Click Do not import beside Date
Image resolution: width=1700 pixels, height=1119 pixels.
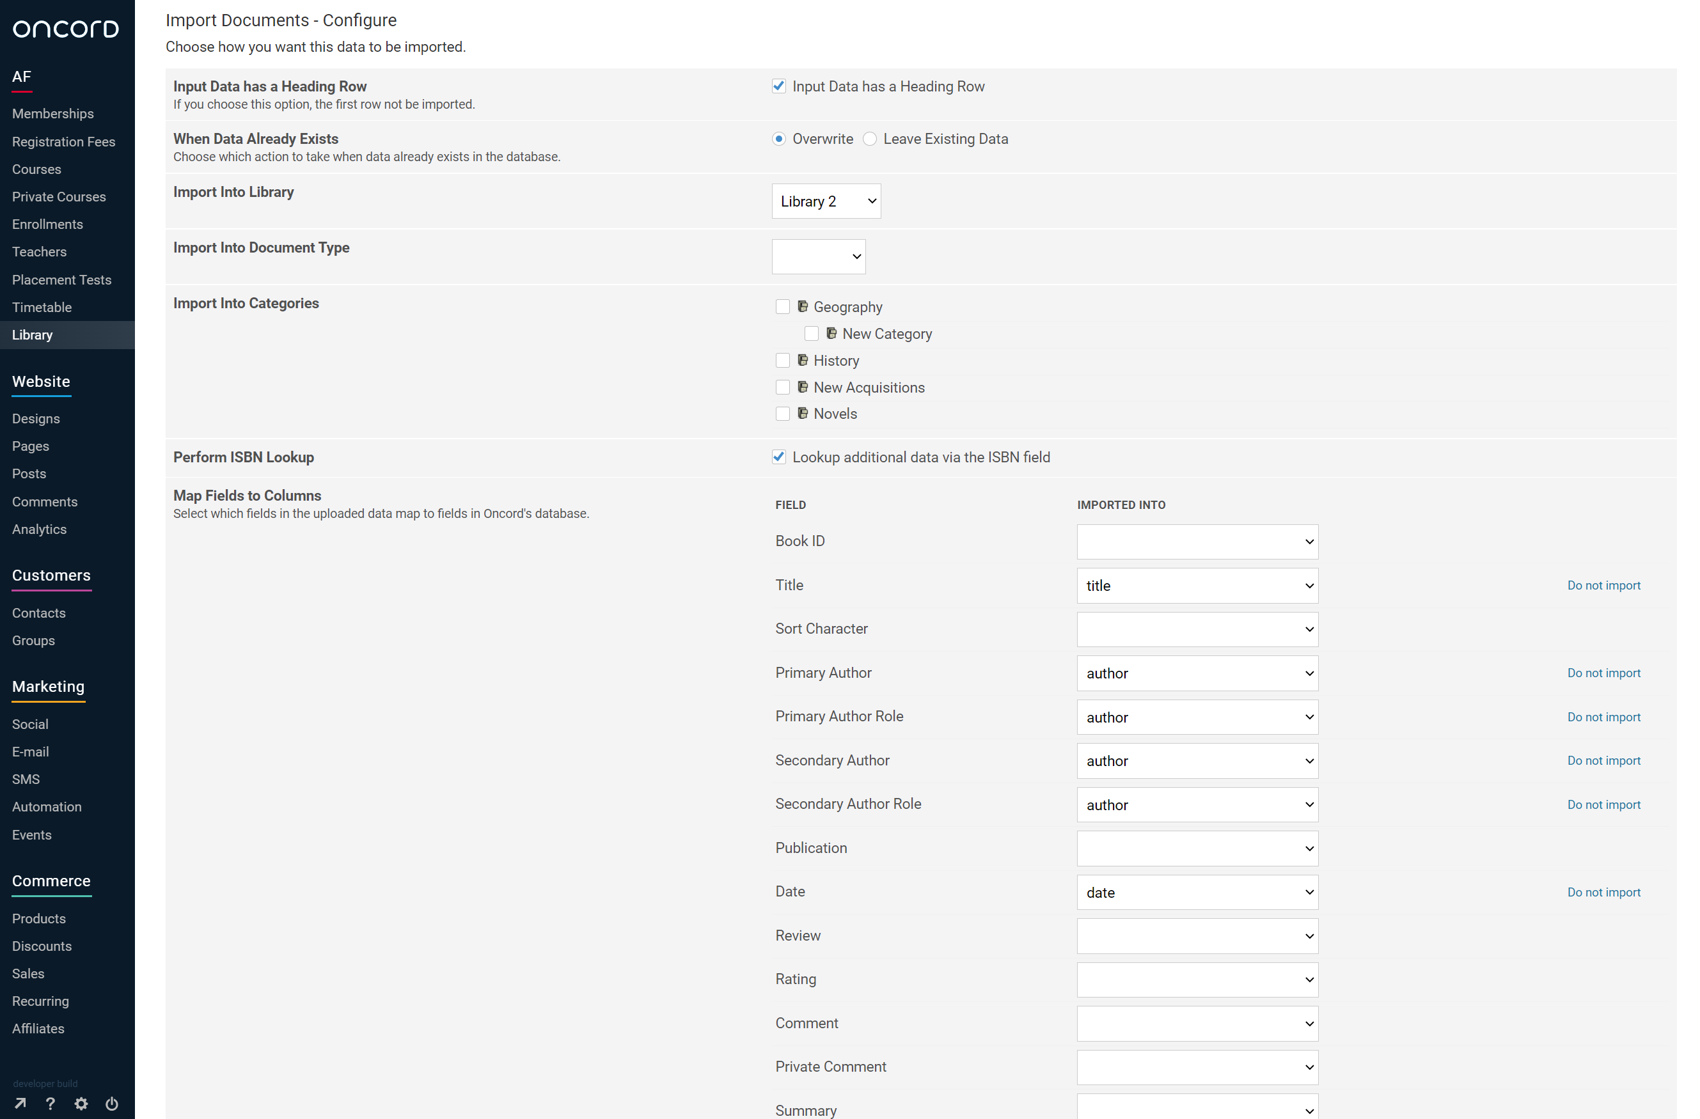pyautogui.click(x=1603, y=893)
